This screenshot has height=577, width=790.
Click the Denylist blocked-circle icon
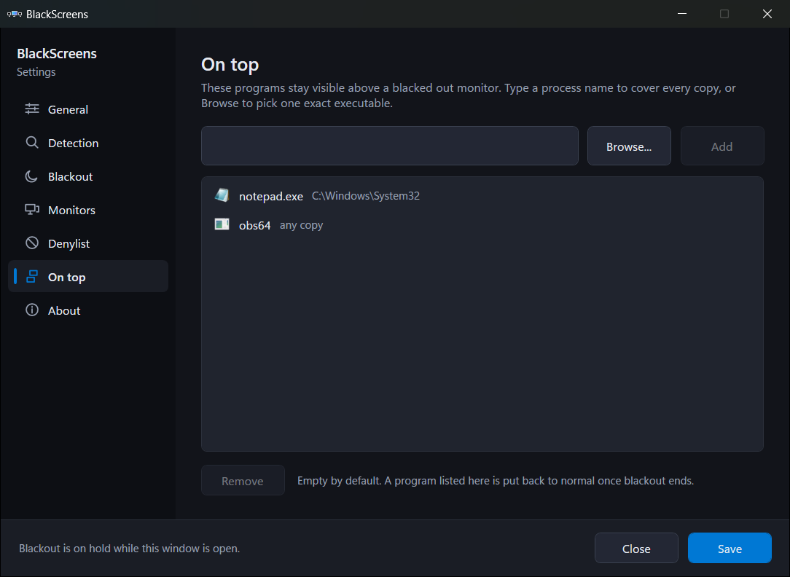32,243
